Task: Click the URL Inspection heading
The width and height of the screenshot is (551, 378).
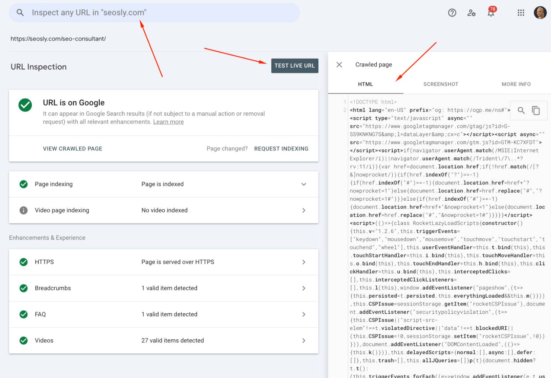Action: tap(39, 67)
